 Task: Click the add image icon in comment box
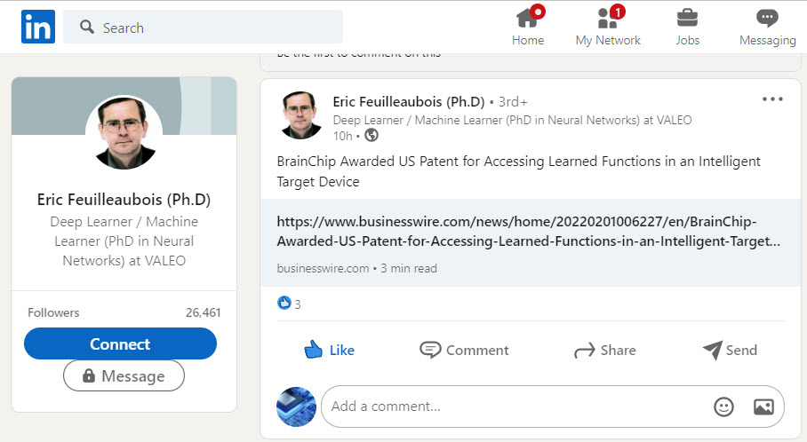point(763,406)
